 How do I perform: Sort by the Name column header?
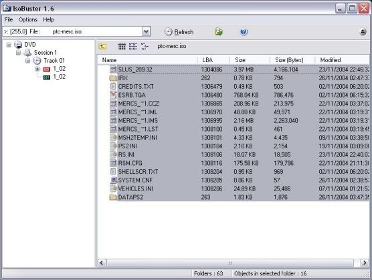click(x=147, y=60)
